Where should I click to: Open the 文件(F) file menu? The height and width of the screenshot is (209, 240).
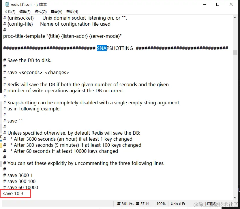click(10, 12)
